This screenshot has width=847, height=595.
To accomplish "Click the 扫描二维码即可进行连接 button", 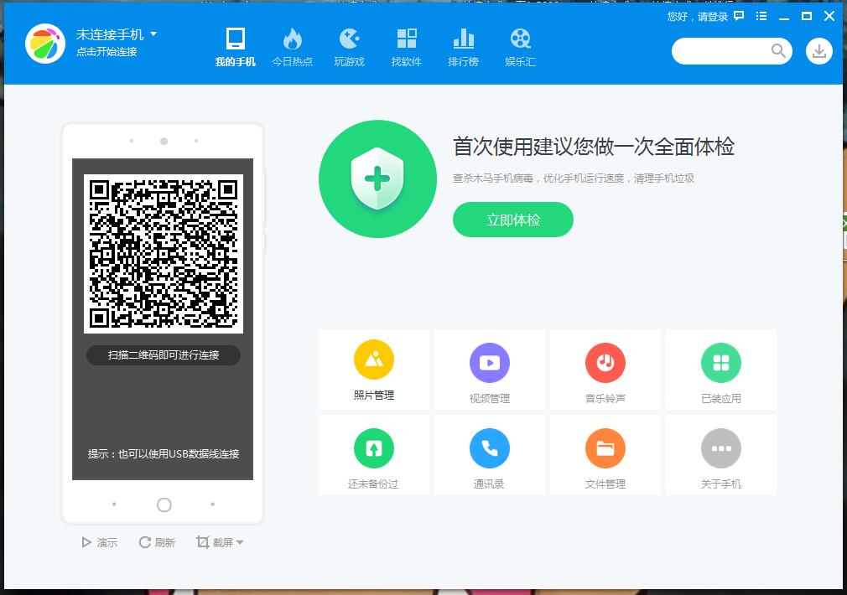I will tap(164, 355).
